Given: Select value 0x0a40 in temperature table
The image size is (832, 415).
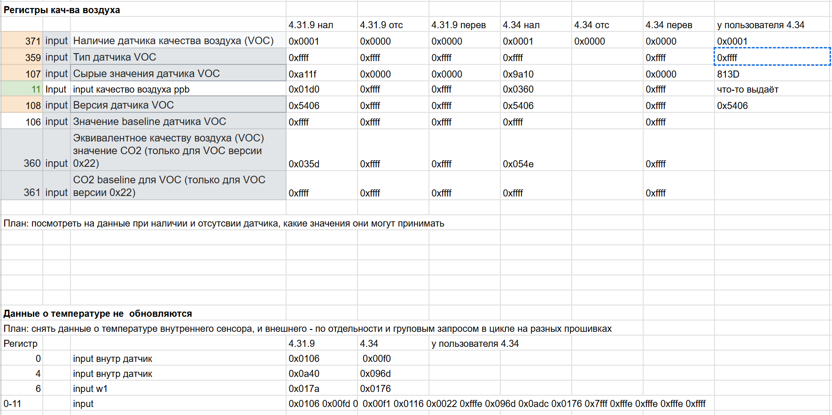Looking at the screenshot, I should click(x=304, y=374).
